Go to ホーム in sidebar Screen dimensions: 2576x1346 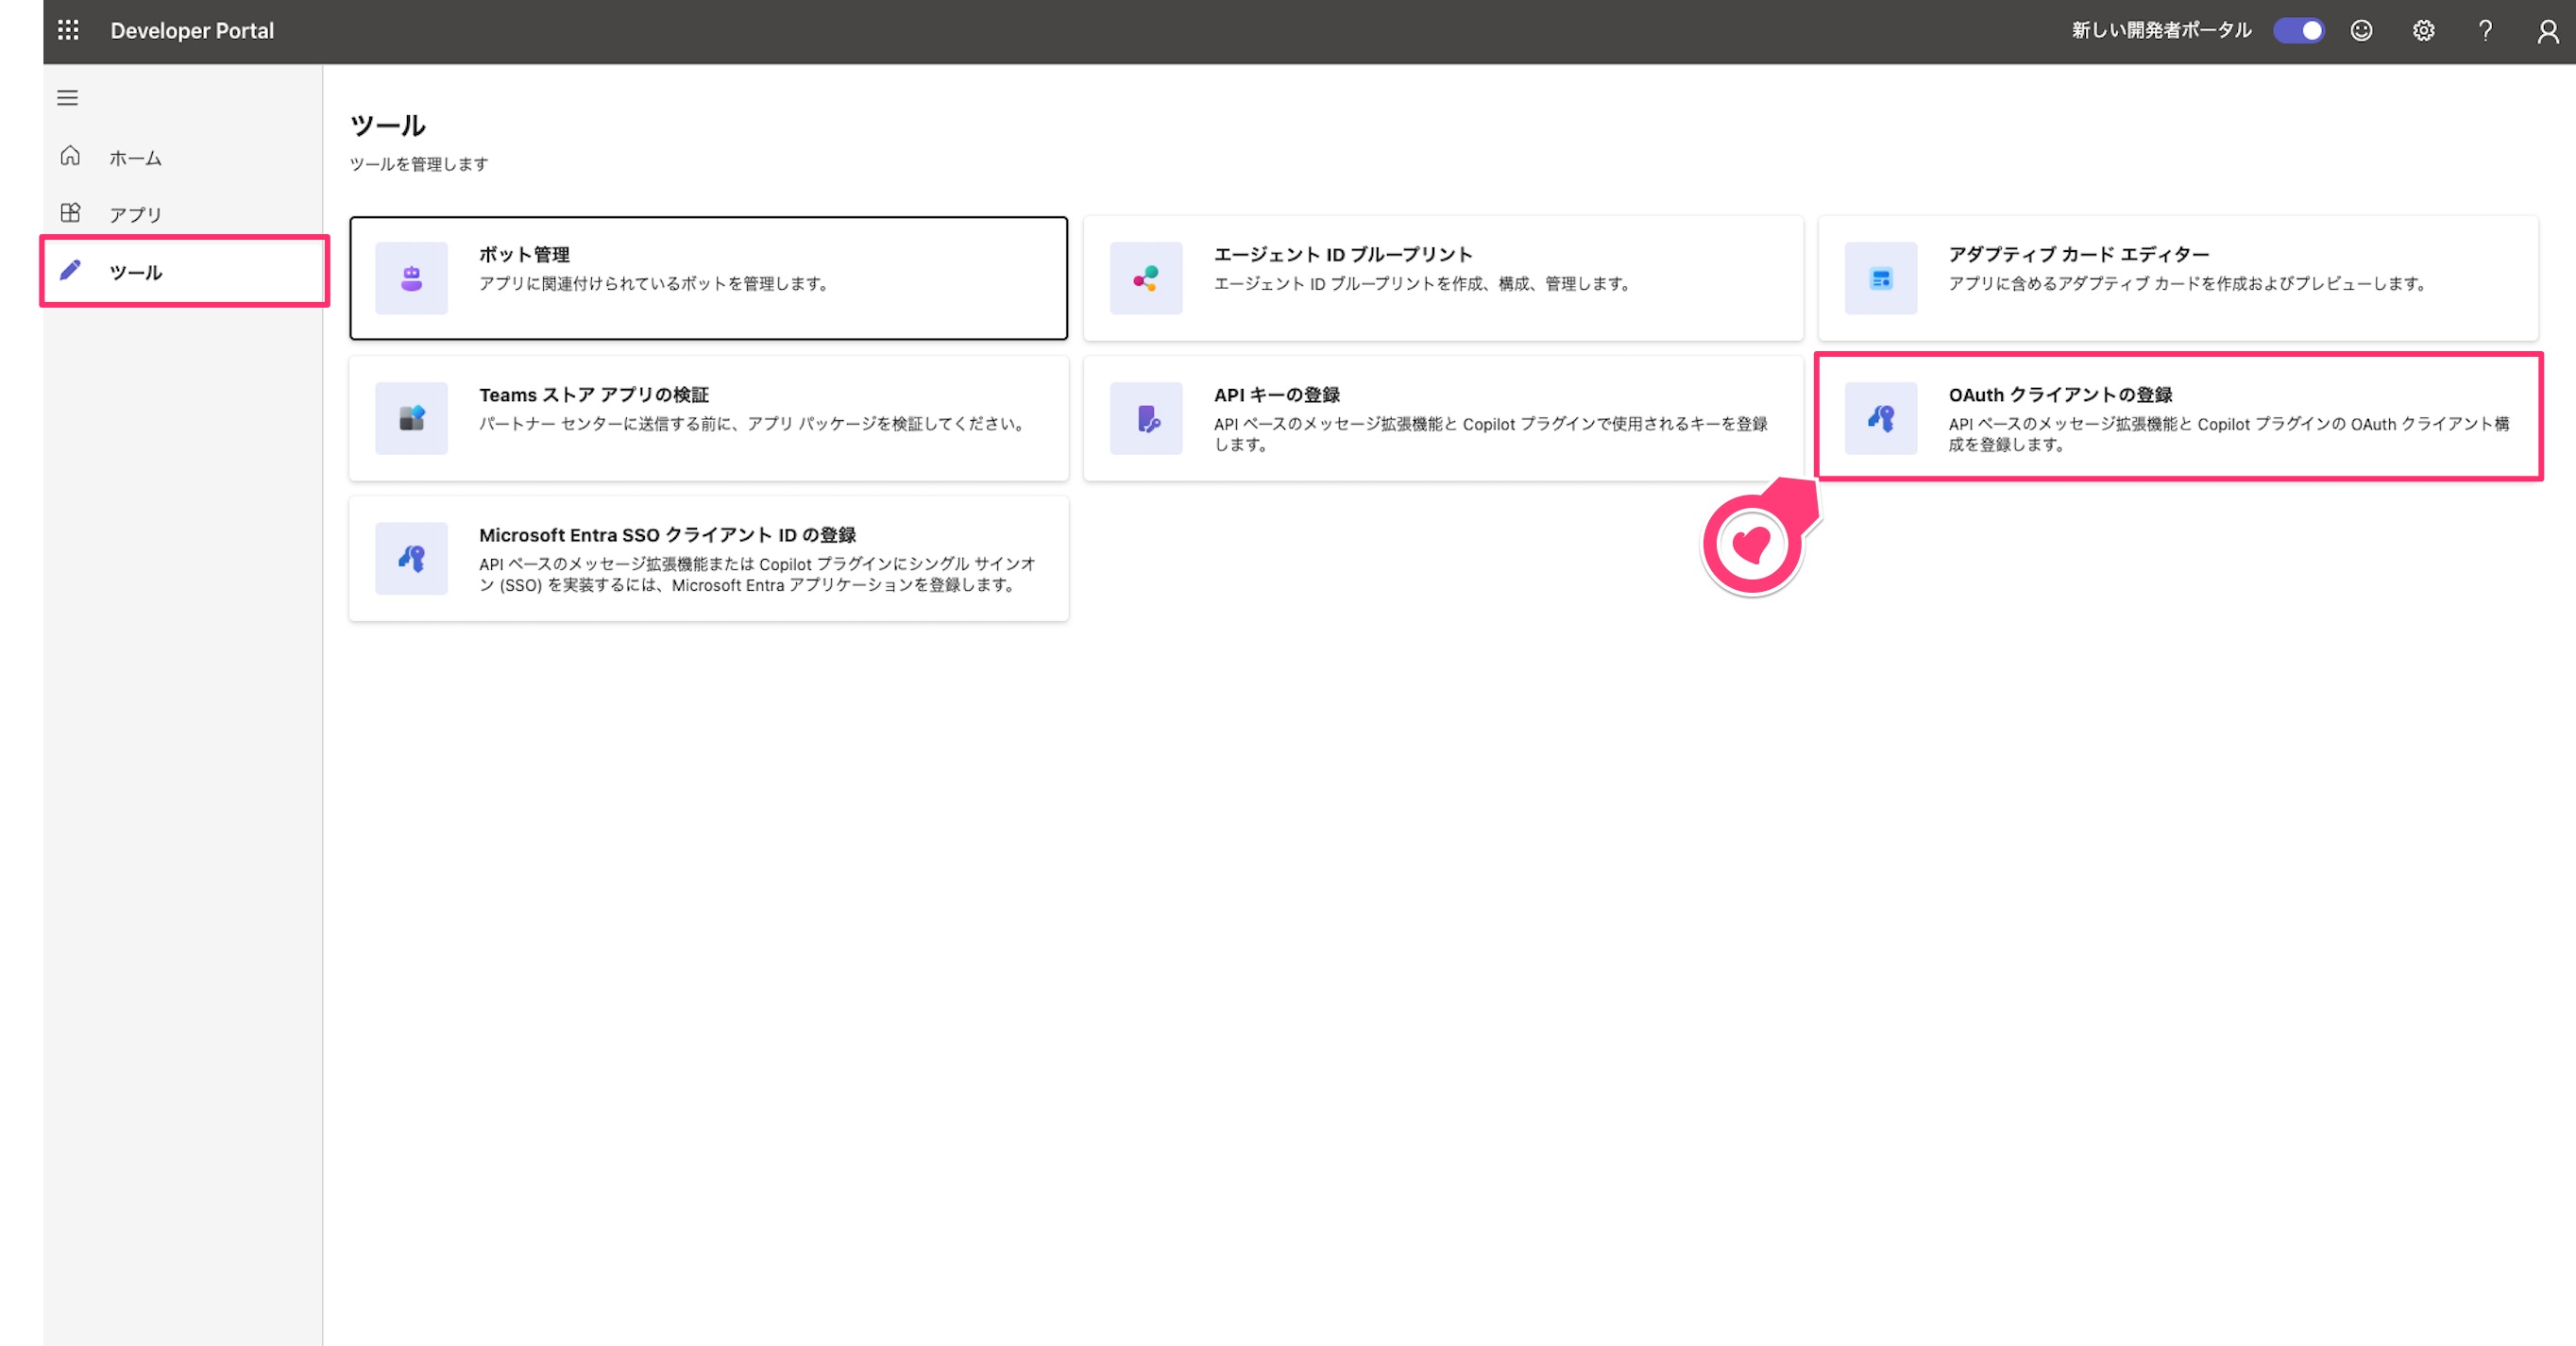coord(135,158)
